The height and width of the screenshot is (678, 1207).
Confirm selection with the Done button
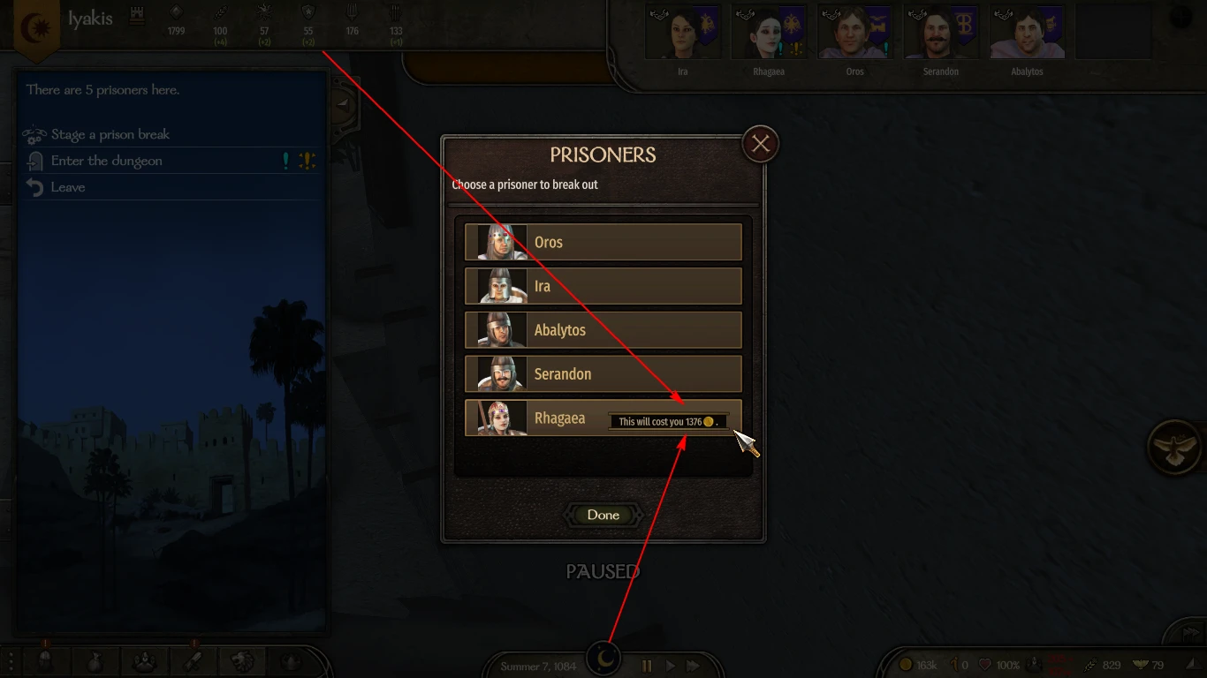tap(603, 515)
